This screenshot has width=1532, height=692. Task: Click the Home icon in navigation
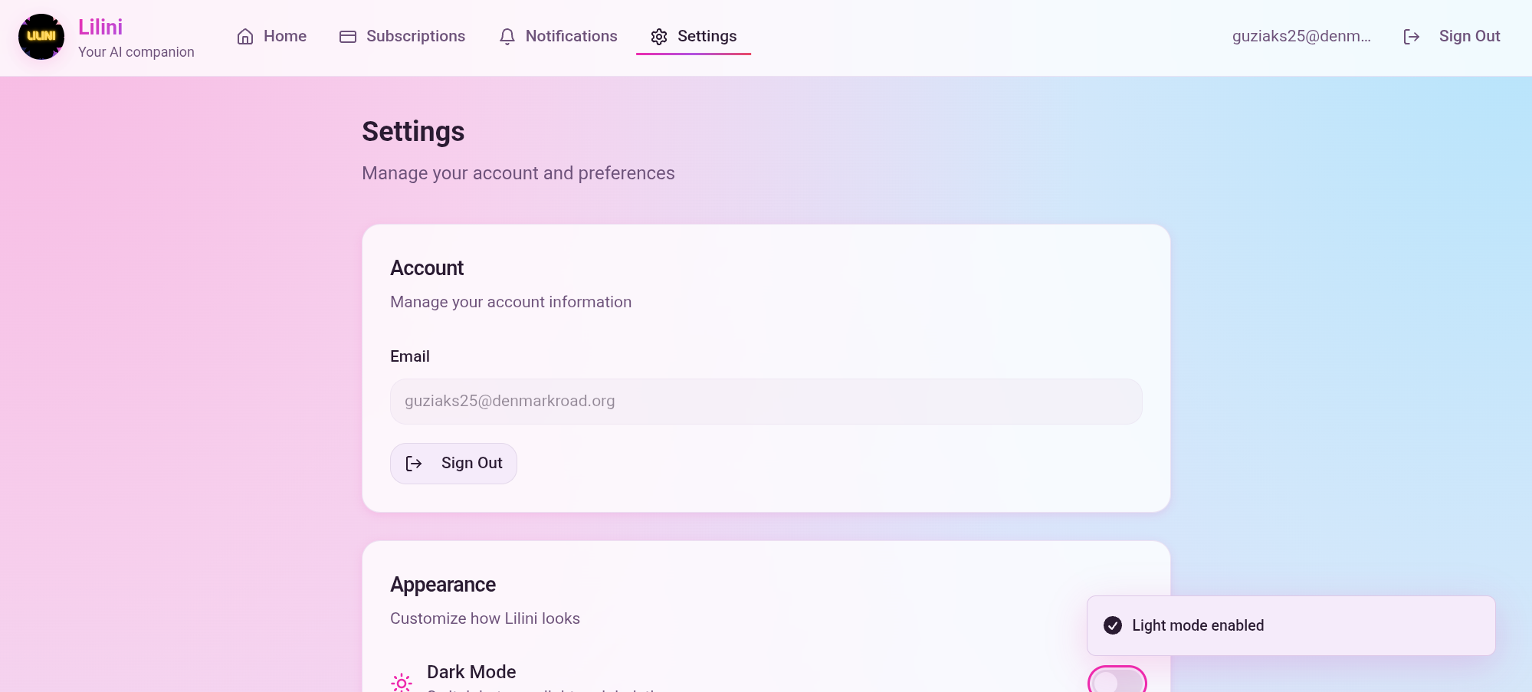coord(244,36)
